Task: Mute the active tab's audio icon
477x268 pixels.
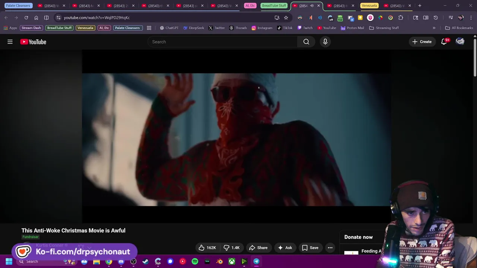Action: (312, 6)
